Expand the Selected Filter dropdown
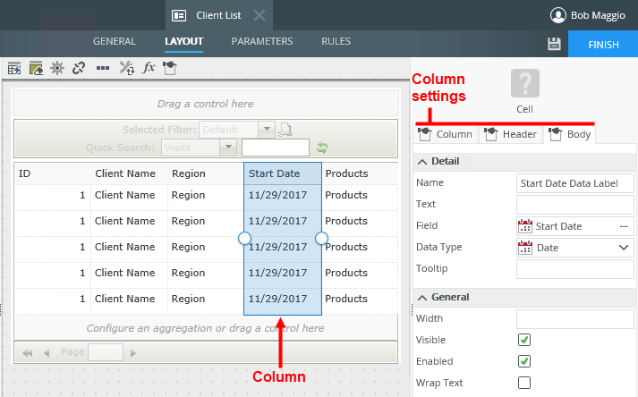Image resolution: width=638 pixels, height=397 pixels. [266, 130]
